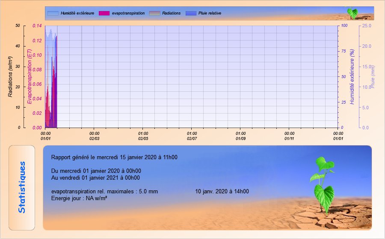Image resolution: width=385 pixels, height=239 pixels.
Task: Click the Humidité extérieure legend color swatch
Action: click(x=53, y=13)
